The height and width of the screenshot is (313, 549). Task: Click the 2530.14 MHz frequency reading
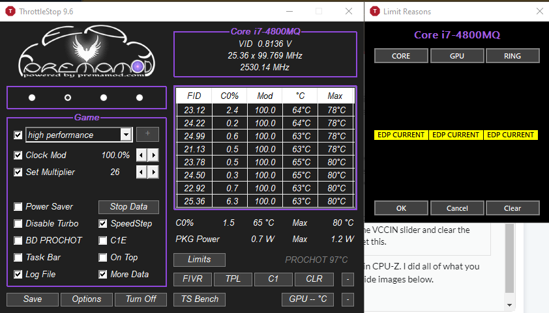click(265, 67)
